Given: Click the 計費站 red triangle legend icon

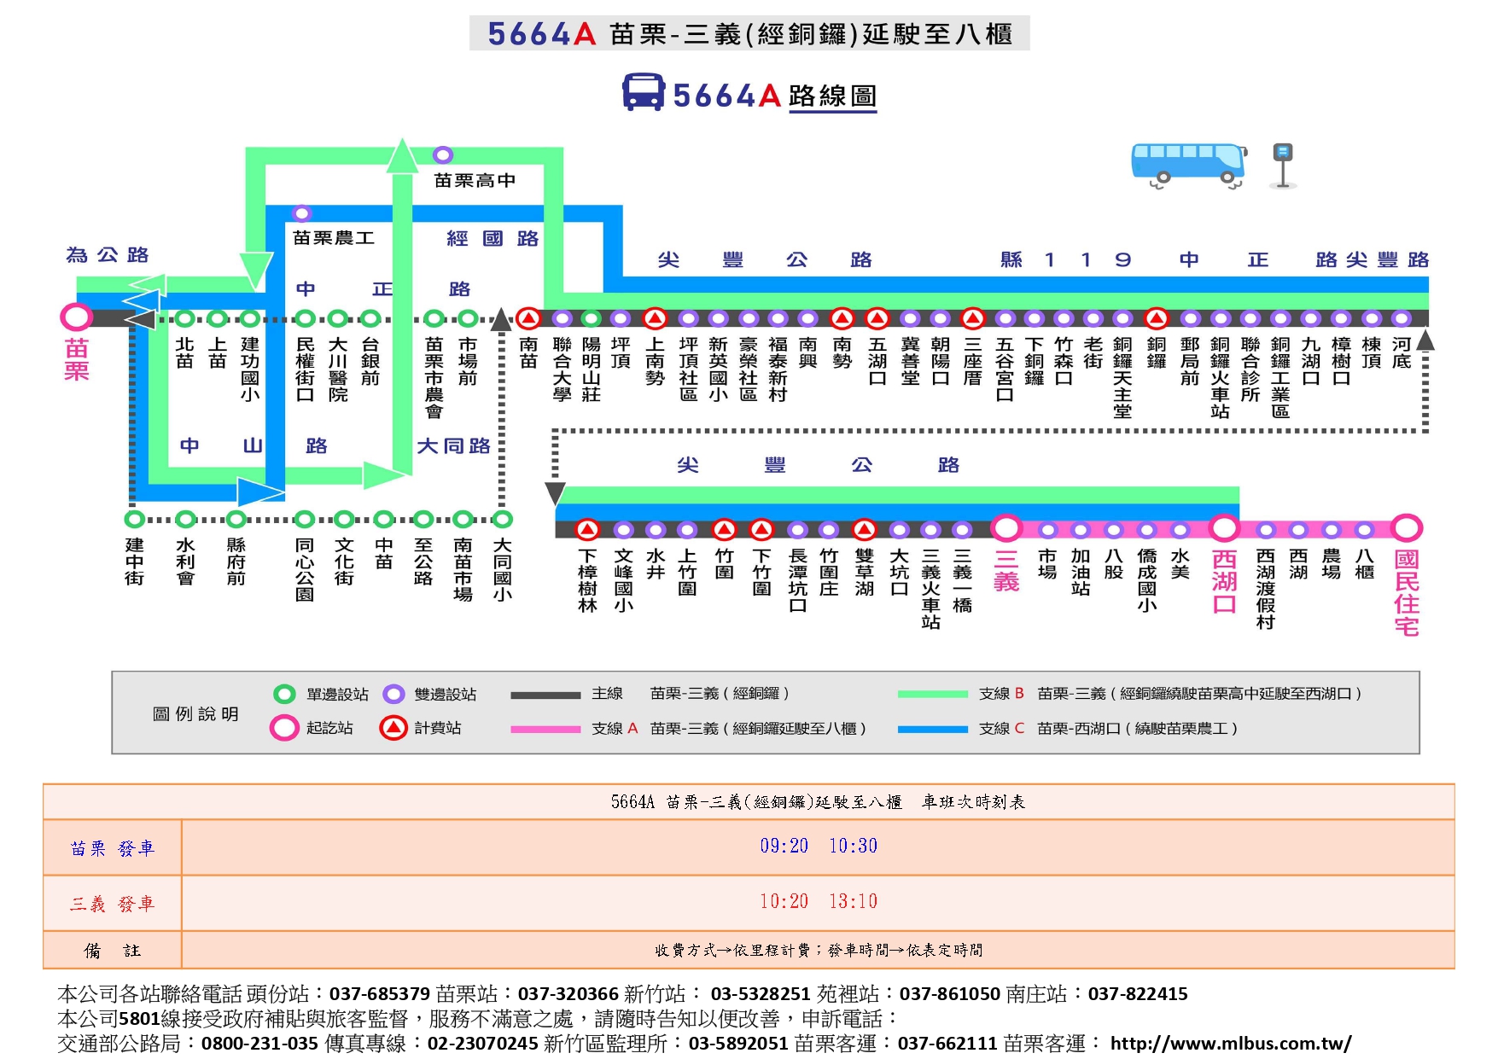Looking at the screenshot, I should (x=393, y=728).
